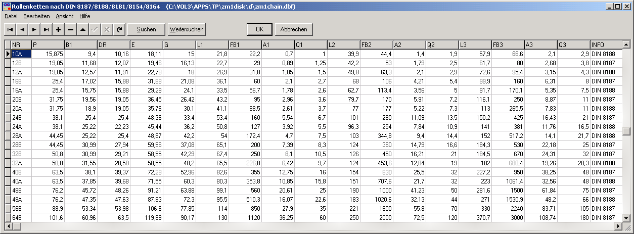Click the Suchen button
Screen dimensions: 634x234
click(146, 29)
